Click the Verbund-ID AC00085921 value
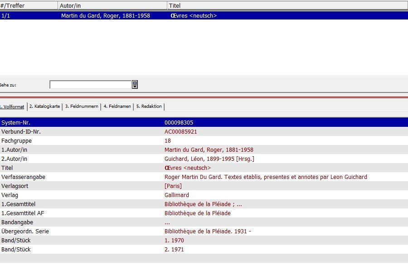The image size is (408, 265). click(x=180, y=132)
